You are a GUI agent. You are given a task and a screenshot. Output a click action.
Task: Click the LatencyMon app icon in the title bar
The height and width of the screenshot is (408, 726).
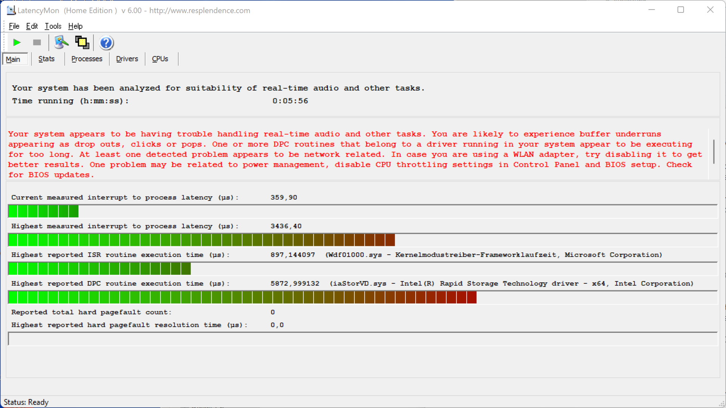(11, 10)
